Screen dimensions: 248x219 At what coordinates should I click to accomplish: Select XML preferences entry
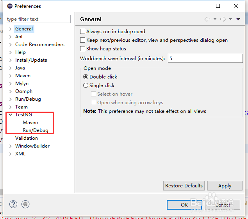point(20,154)
